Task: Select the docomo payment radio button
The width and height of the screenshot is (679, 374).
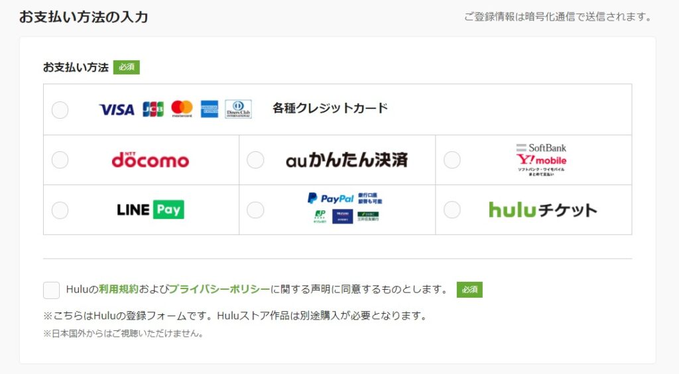Action: (x=60, y=160)
